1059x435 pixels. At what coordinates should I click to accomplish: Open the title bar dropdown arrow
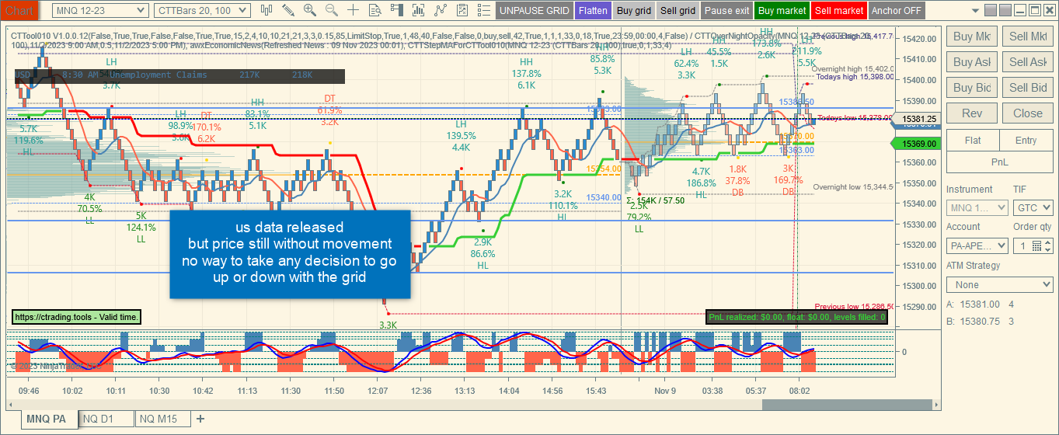[976, 10]
